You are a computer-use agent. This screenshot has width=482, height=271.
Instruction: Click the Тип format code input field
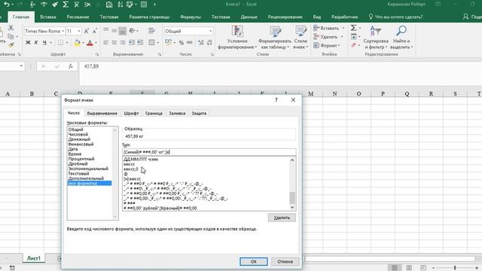[209, 152]
